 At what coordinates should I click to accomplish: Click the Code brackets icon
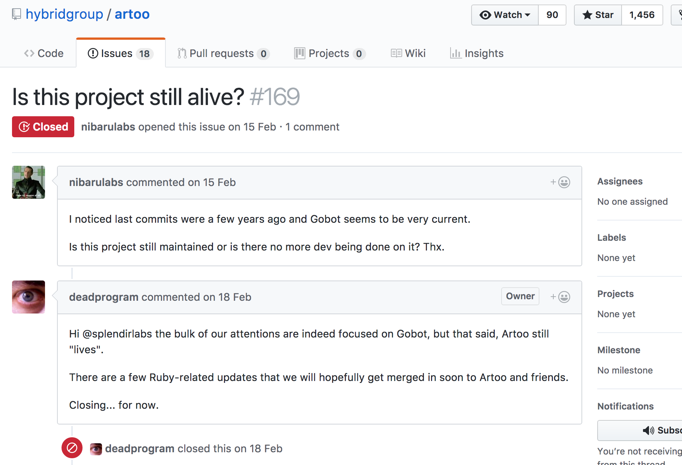click(x=29, y=53)
